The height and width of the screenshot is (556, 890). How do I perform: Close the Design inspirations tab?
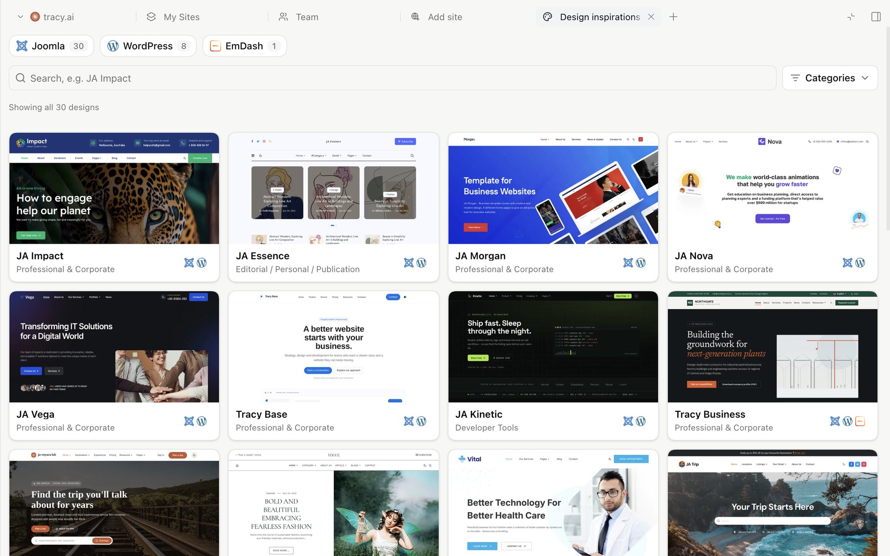(x=651, y=17)
